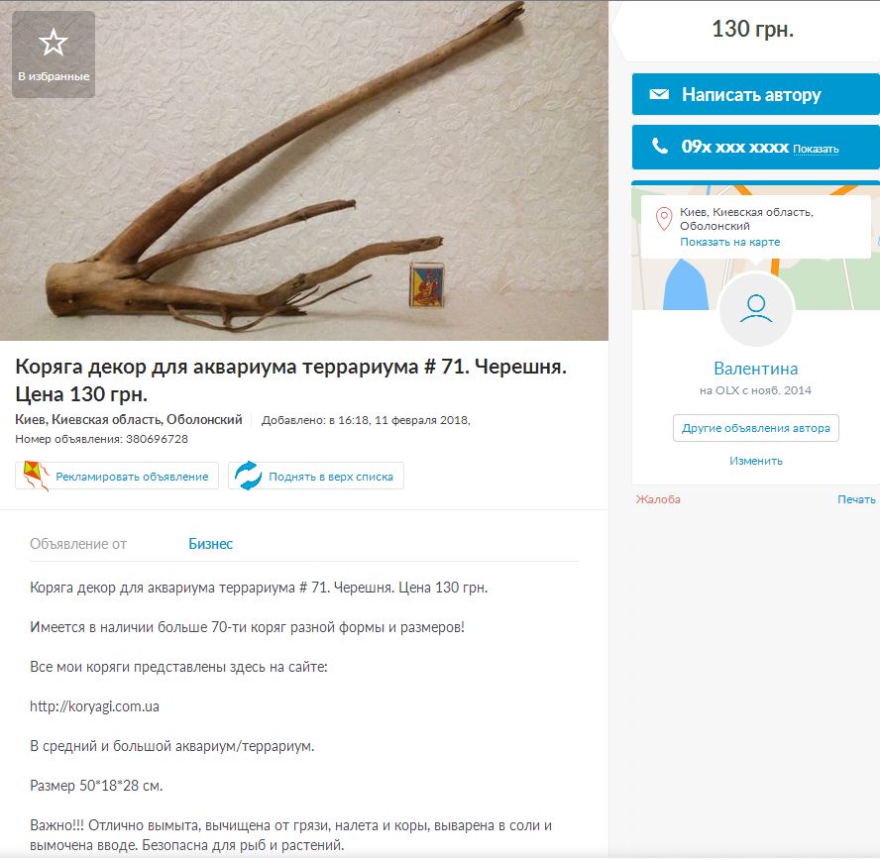880x860 pixels.
Task: Open seller name Валентина link
Action: (x=755, y=369)
